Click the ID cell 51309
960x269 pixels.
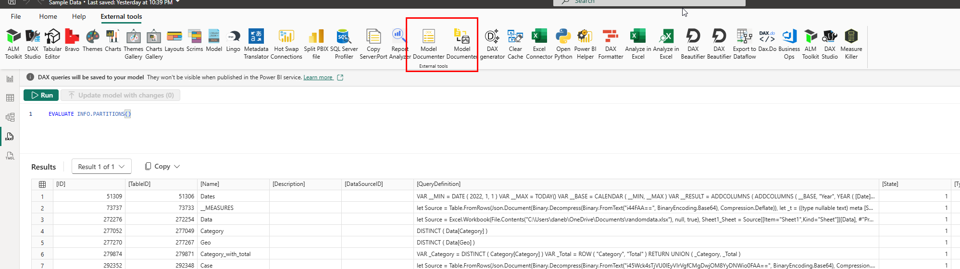pos(89,196)
